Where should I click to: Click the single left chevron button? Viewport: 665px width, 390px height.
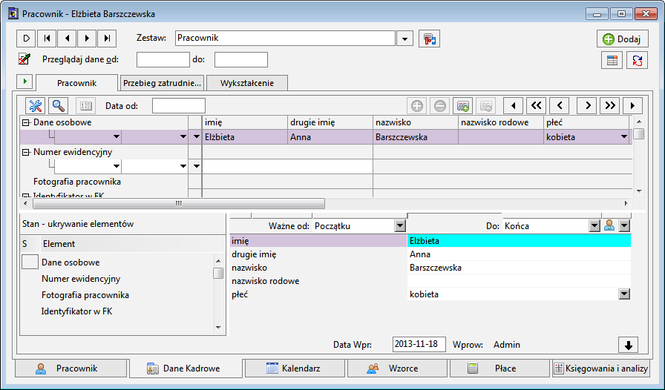tap(559, 105)
